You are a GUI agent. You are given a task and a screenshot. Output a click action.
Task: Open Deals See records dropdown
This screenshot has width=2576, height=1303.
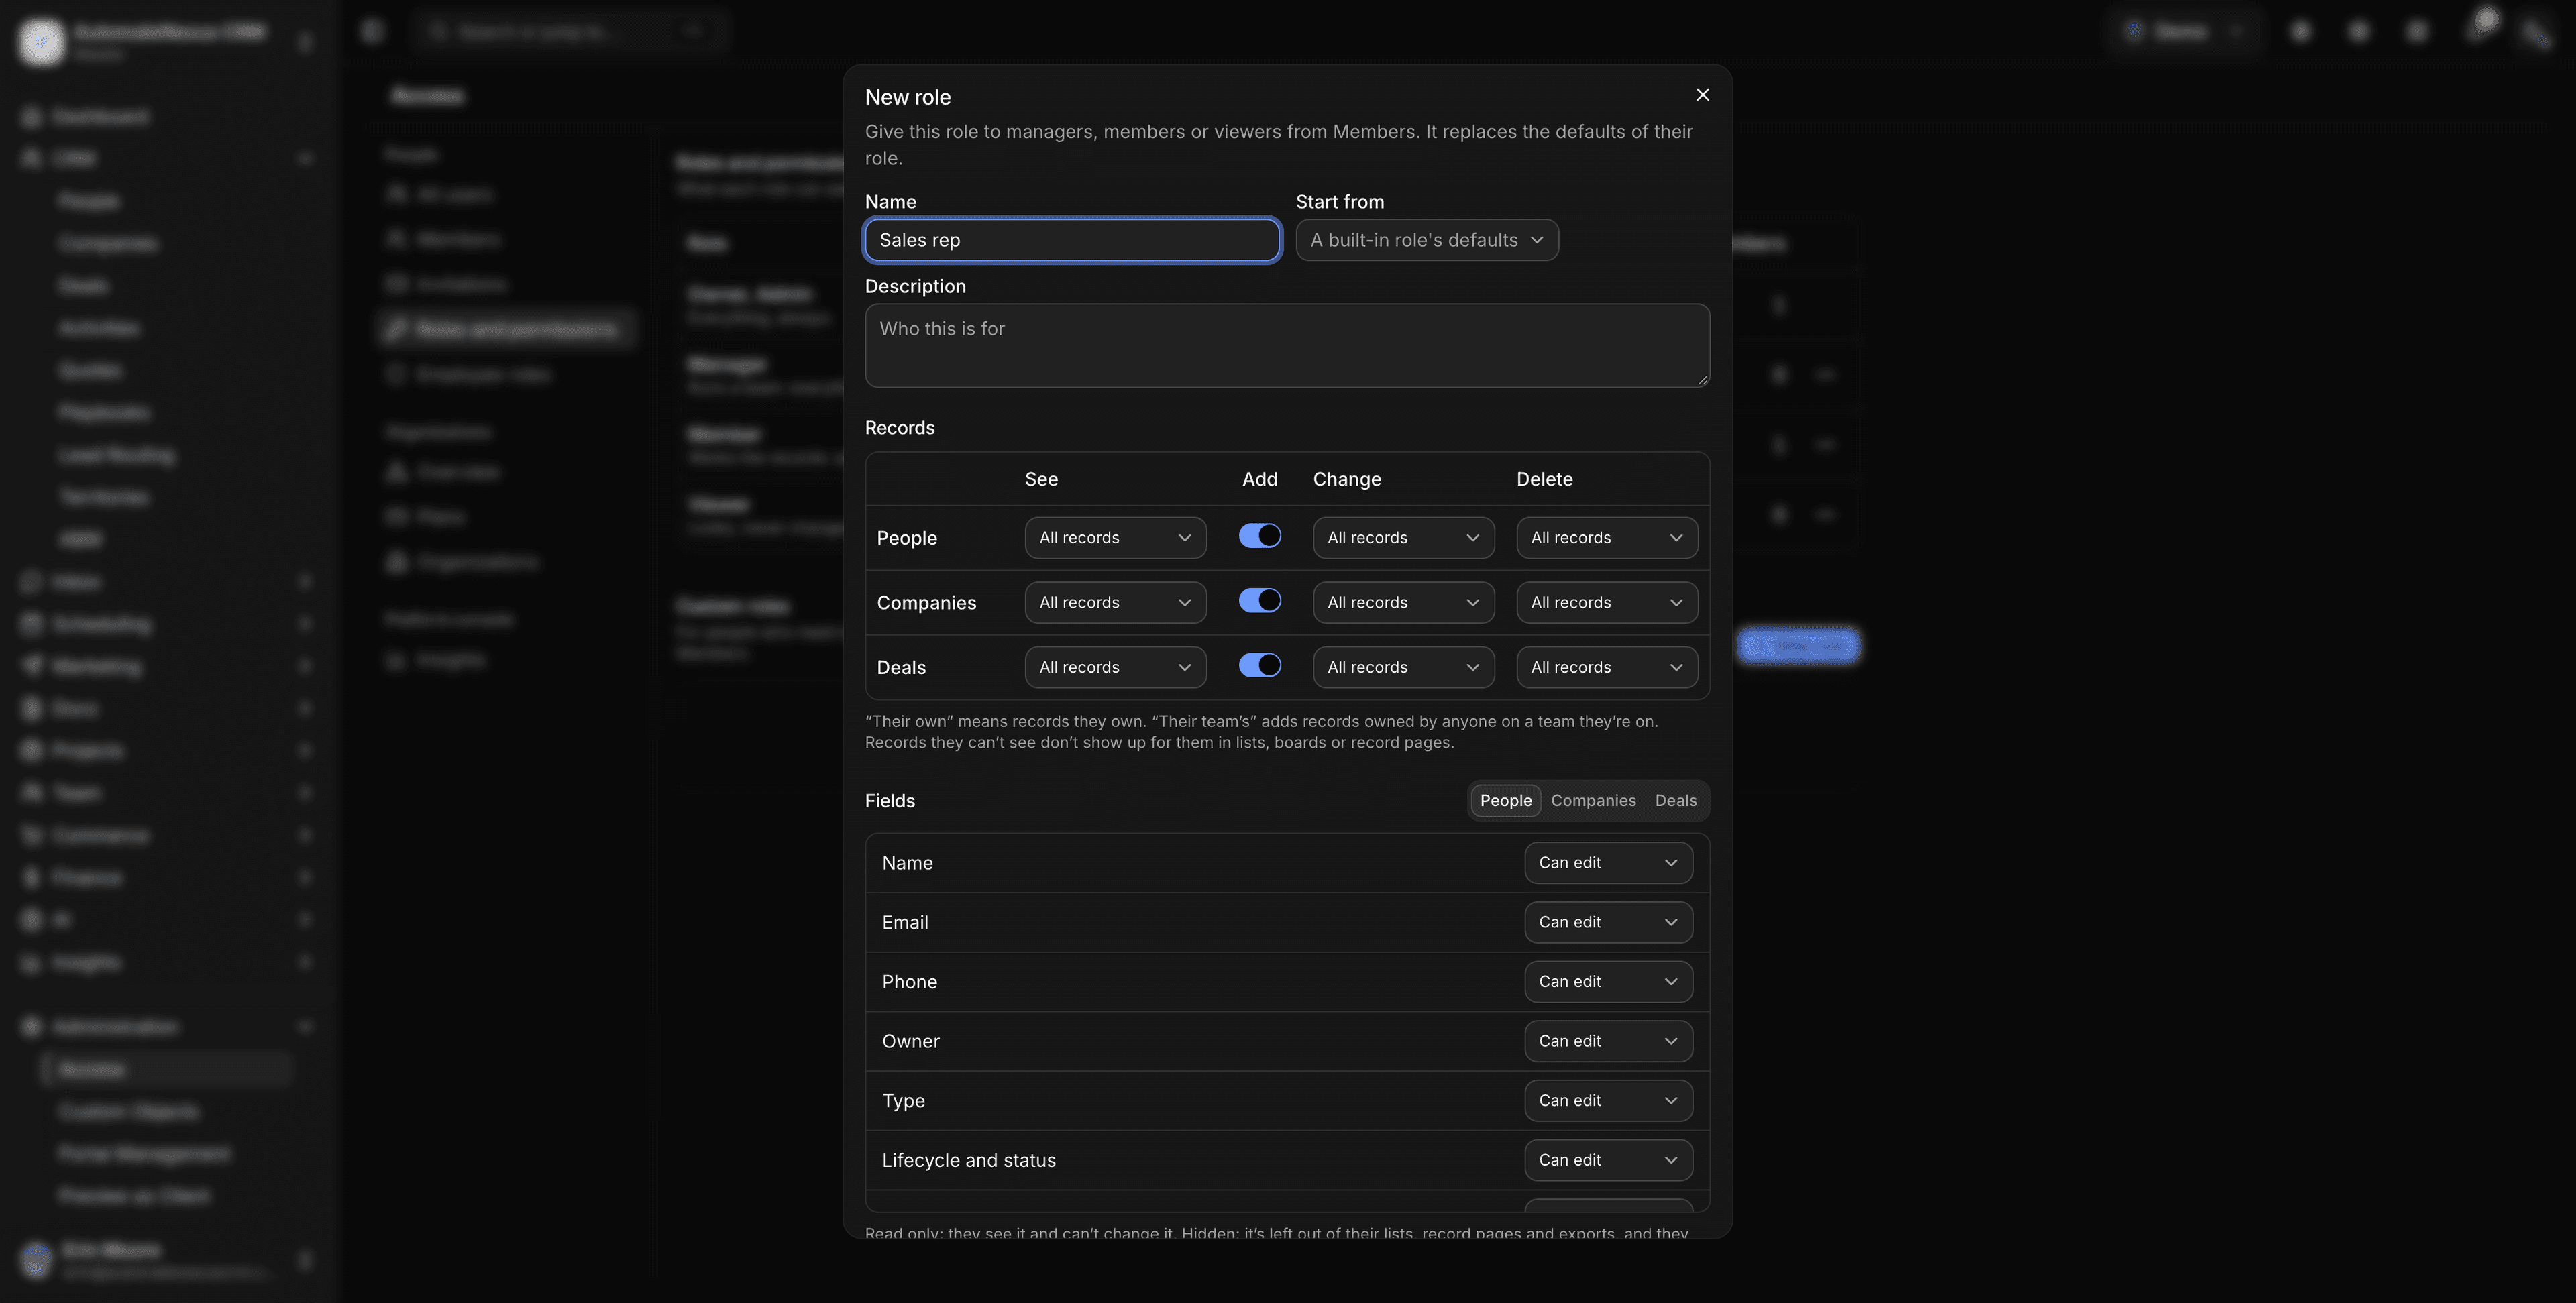tap(1115, 667)
